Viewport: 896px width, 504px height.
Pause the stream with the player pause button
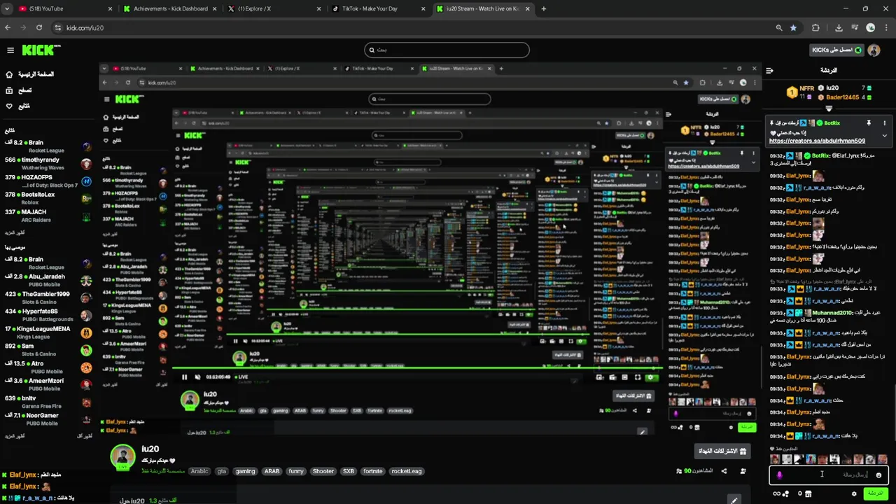tap(184, 377)
